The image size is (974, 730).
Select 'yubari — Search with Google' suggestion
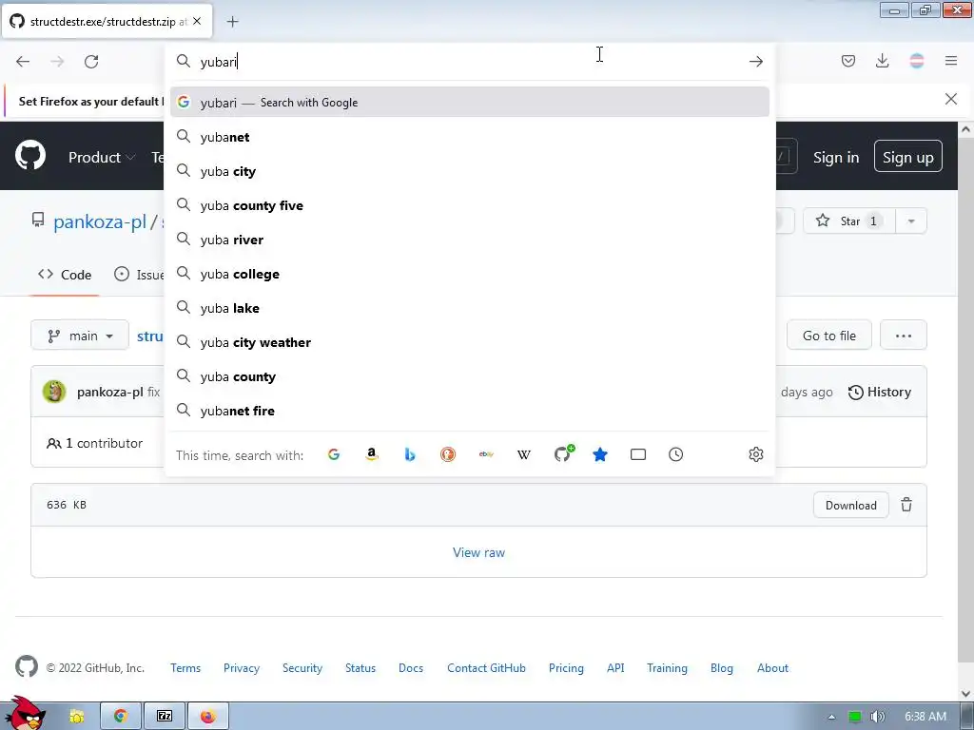point(470,102)
